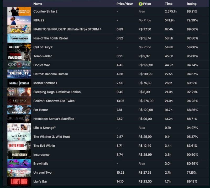Click price R$ 274,00
This screenshot has height=188, width=210.
146,101
